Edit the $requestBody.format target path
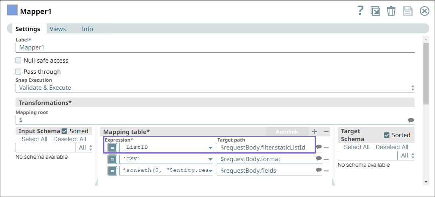 [266, 160]
